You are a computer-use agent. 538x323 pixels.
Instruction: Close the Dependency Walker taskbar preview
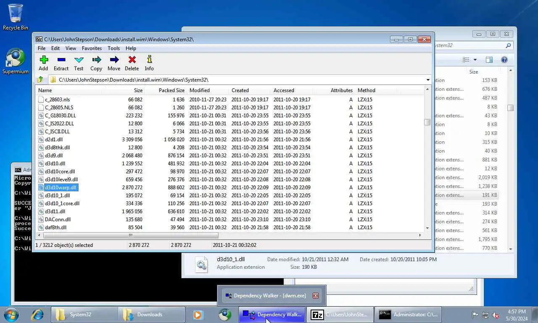click(x=316, y=296)
